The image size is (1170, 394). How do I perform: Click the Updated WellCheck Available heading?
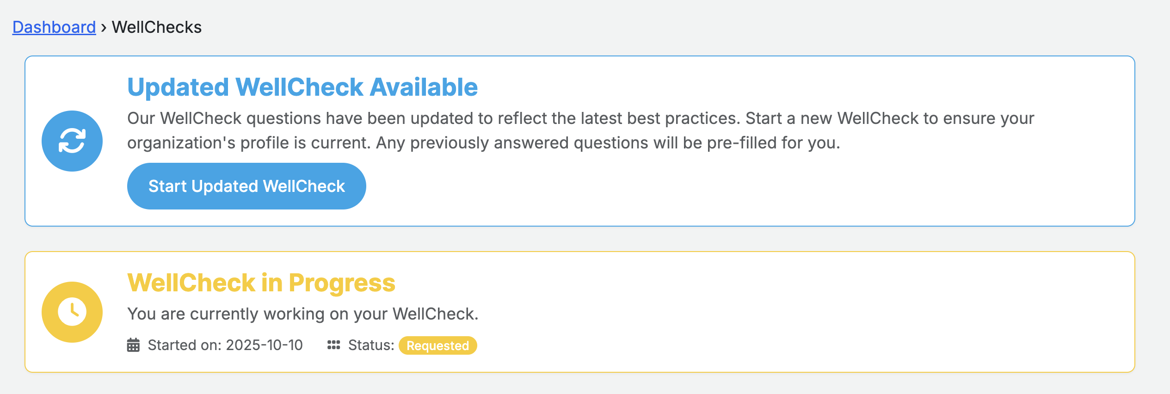[302, 87]
